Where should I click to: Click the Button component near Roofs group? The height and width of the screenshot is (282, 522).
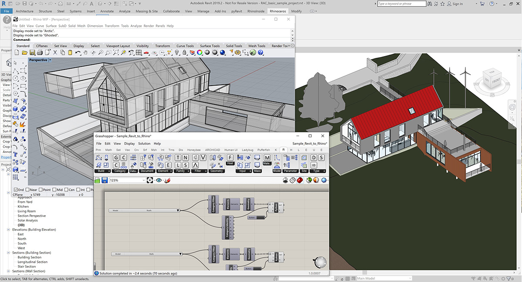(257, 217)
